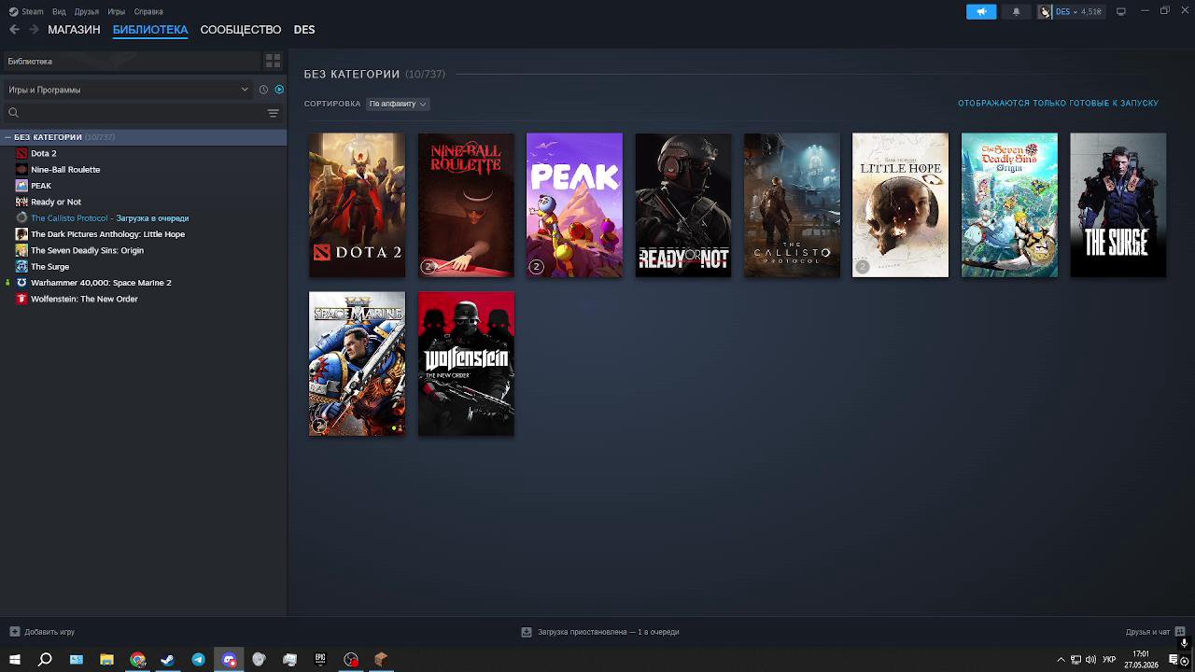Select the БИБЛИОТЕКА tab
The height and width of the screenshot is (672, 1195).
coord(150,30)
